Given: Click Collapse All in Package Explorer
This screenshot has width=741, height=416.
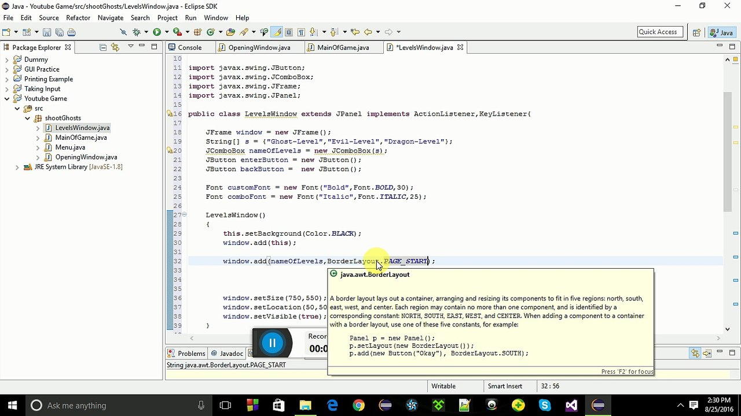Looking at the screenshot, I should [x=103, y=47].
